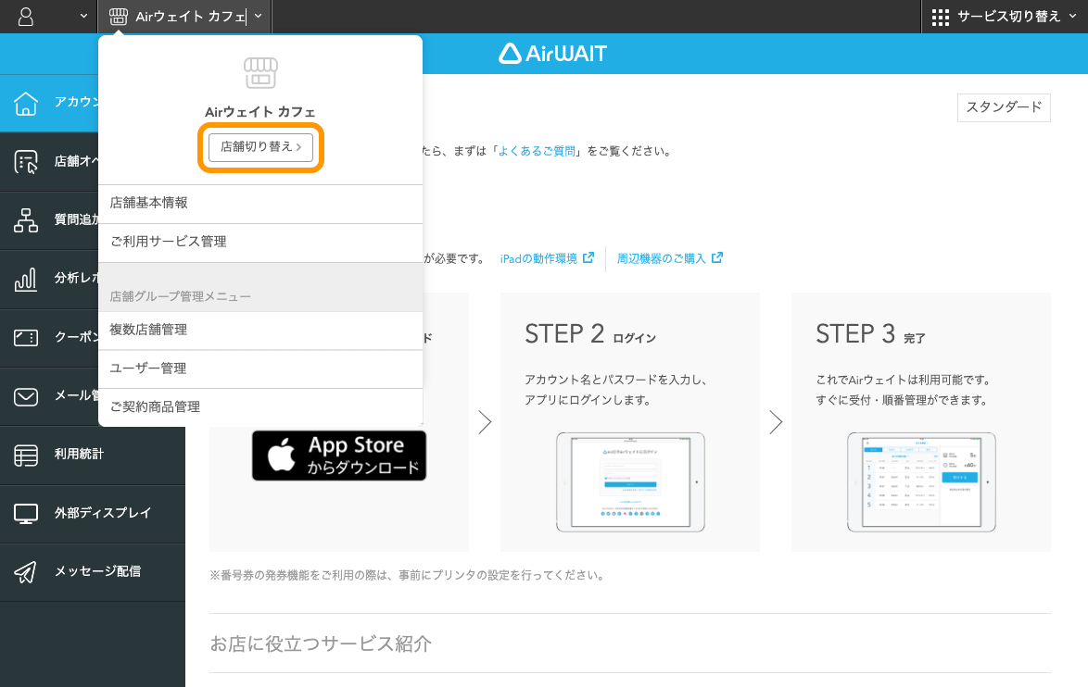This screenshot has width=1088, height=687.
Task: Open the よくあるご質問 link
Action: (x=538, y=151)
